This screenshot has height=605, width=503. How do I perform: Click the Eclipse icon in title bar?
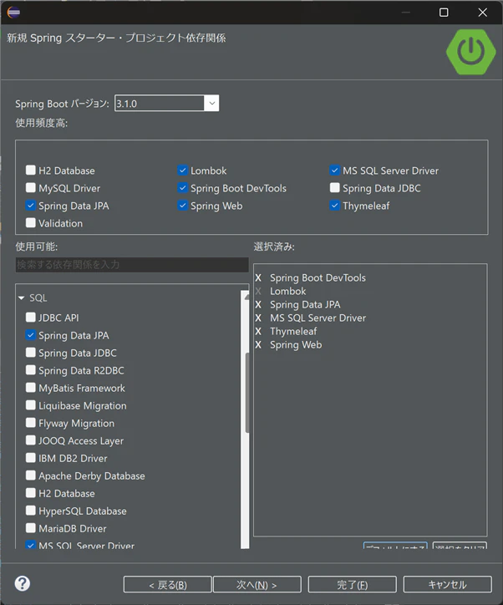tap(13, 13)
